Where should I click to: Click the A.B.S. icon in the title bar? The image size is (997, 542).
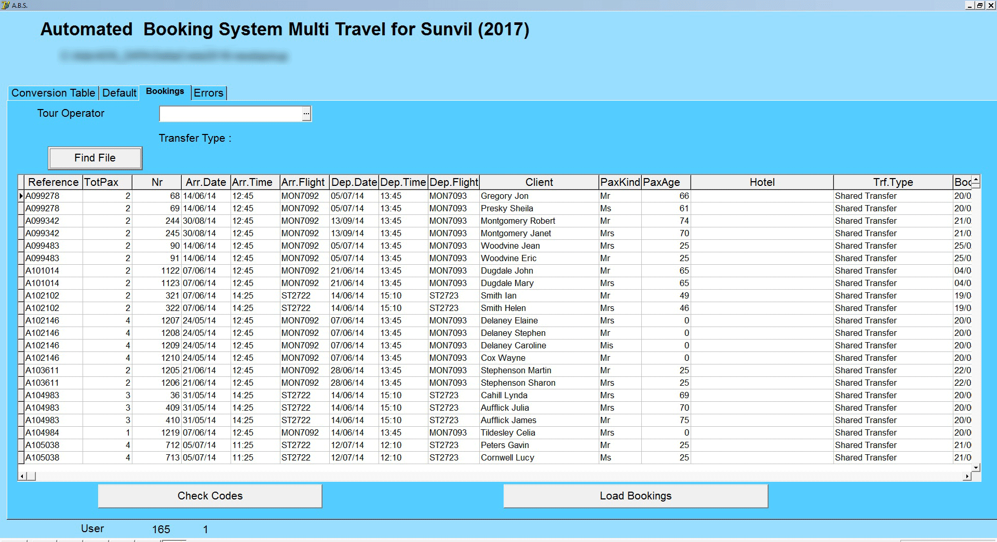(x=7, y=6)
